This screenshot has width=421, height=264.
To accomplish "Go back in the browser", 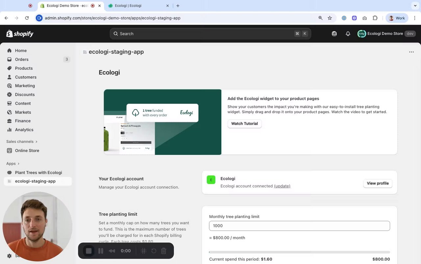I will 6,18.
